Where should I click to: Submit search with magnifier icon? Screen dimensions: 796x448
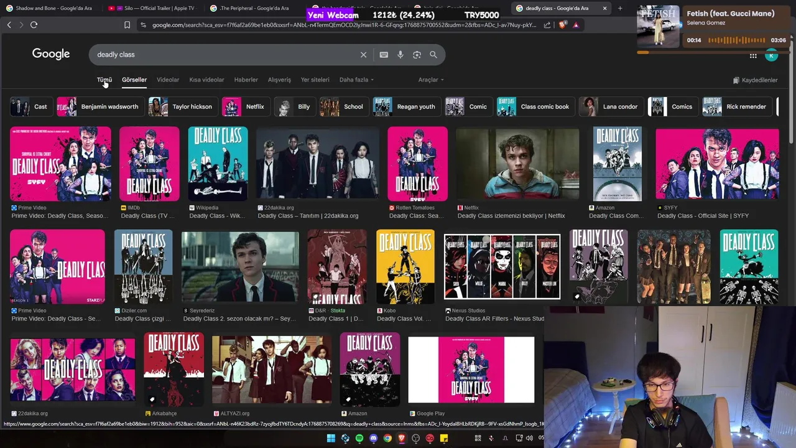[x=433, y=55]
